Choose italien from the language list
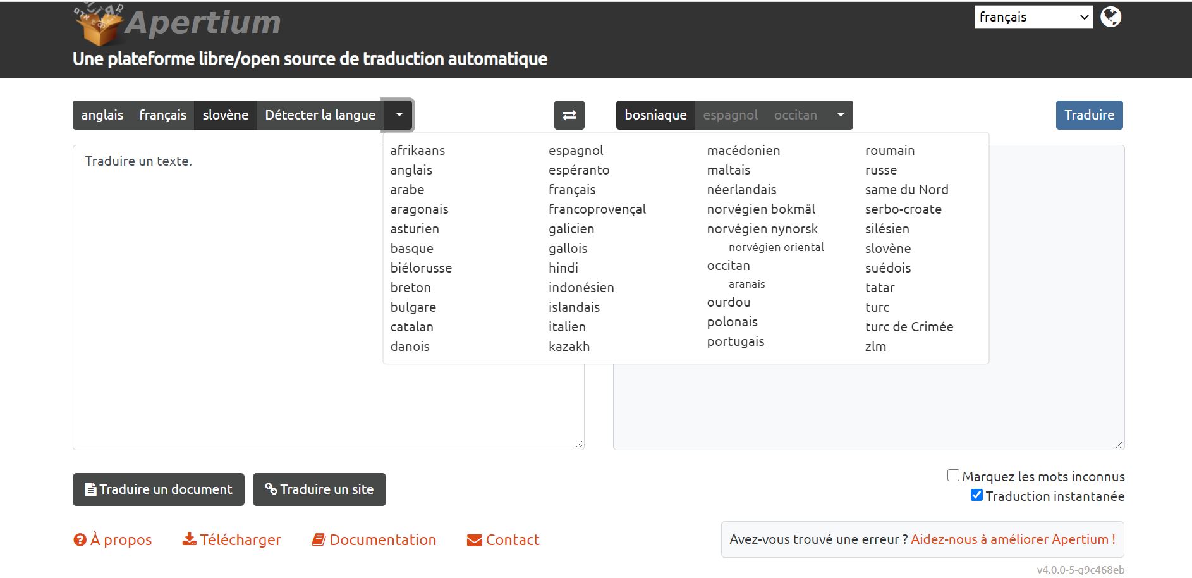 (x=567, y=327)
